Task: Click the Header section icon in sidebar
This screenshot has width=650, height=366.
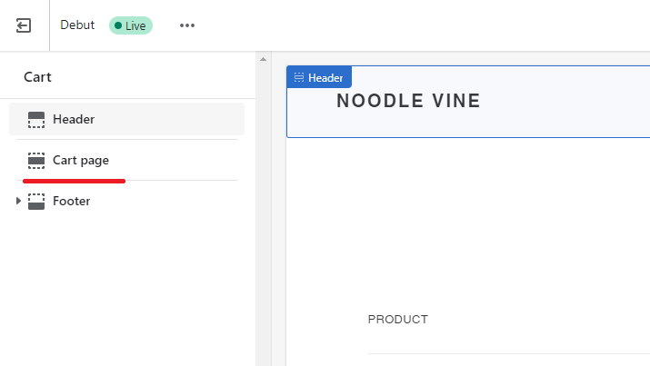Action: pyautogui.click(x=36, y=120)
